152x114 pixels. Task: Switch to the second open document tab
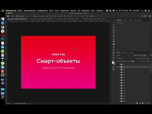(x=42, y=19)
